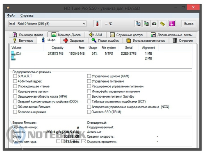Open the Здоровье health tab
The height and width of the screenshot is (154, 205).
[x=74, y=40]
